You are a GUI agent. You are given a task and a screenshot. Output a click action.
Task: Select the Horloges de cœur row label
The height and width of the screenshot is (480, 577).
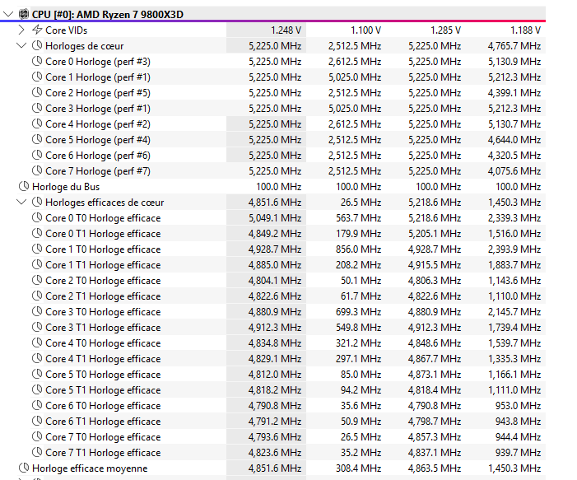84,46
